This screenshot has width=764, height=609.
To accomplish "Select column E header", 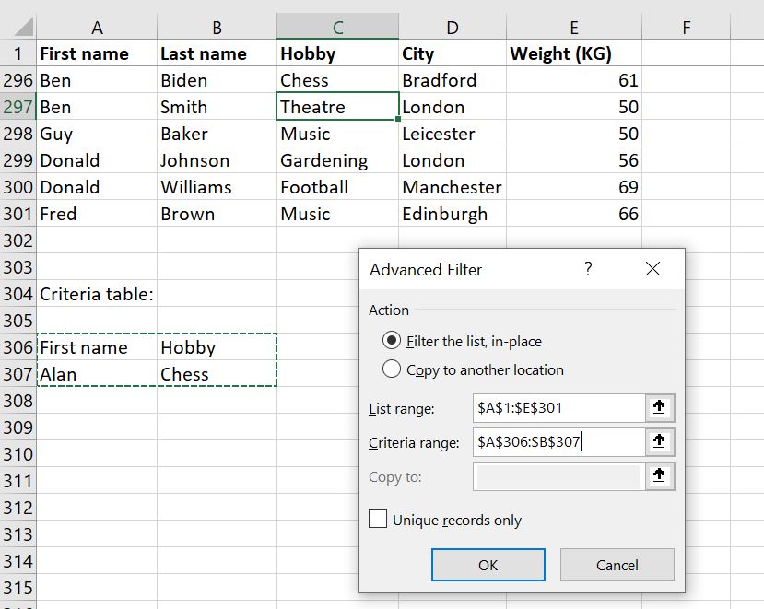I will (574, 28).
